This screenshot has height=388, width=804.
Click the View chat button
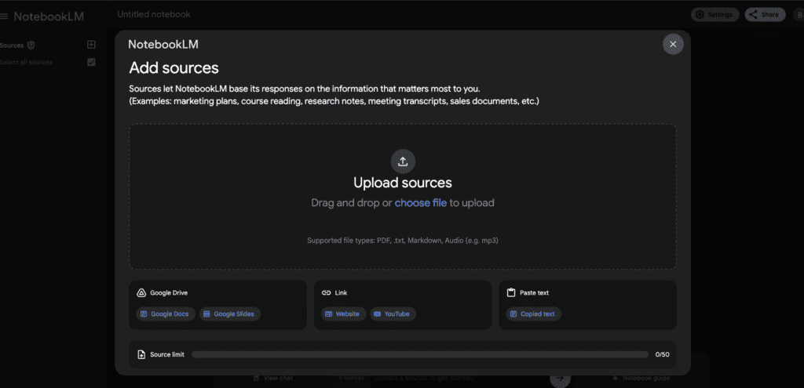coord(272,378)
